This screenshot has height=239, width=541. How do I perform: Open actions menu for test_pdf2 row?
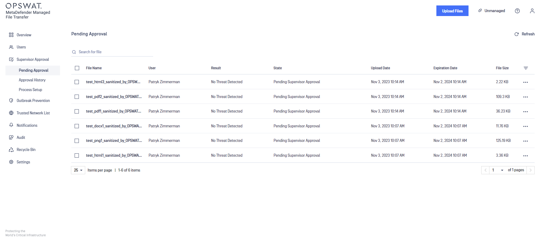[x=526, y=97]
